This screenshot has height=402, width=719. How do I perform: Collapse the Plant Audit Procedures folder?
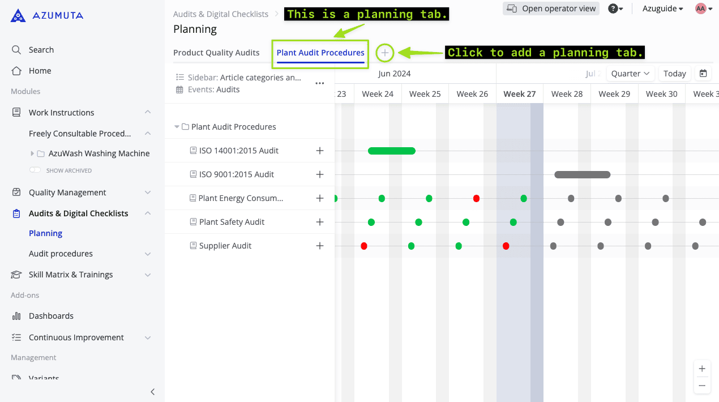177,127
